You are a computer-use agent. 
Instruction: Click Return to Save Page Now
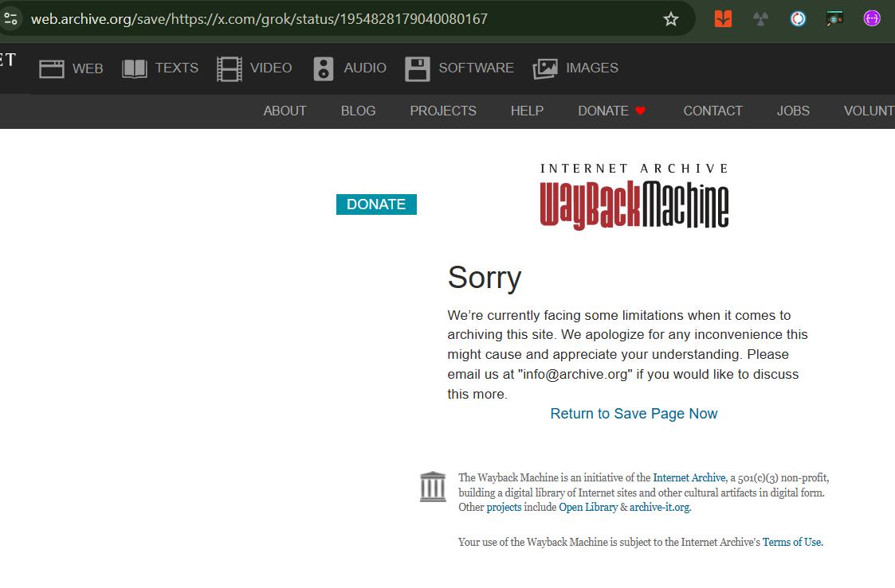634,414
